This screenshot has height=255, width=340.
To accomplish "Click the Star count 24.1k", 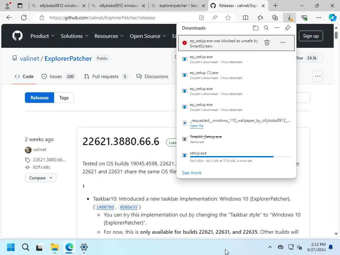I will pos(311,58).
